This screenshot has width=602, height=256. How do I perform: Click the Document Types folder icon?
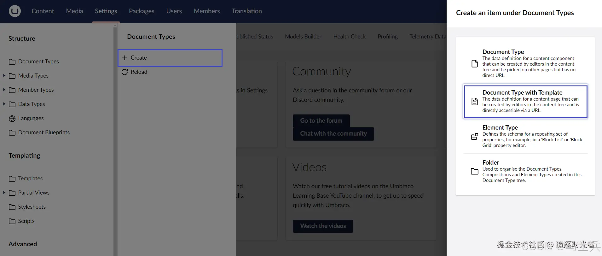click(12, 62)
